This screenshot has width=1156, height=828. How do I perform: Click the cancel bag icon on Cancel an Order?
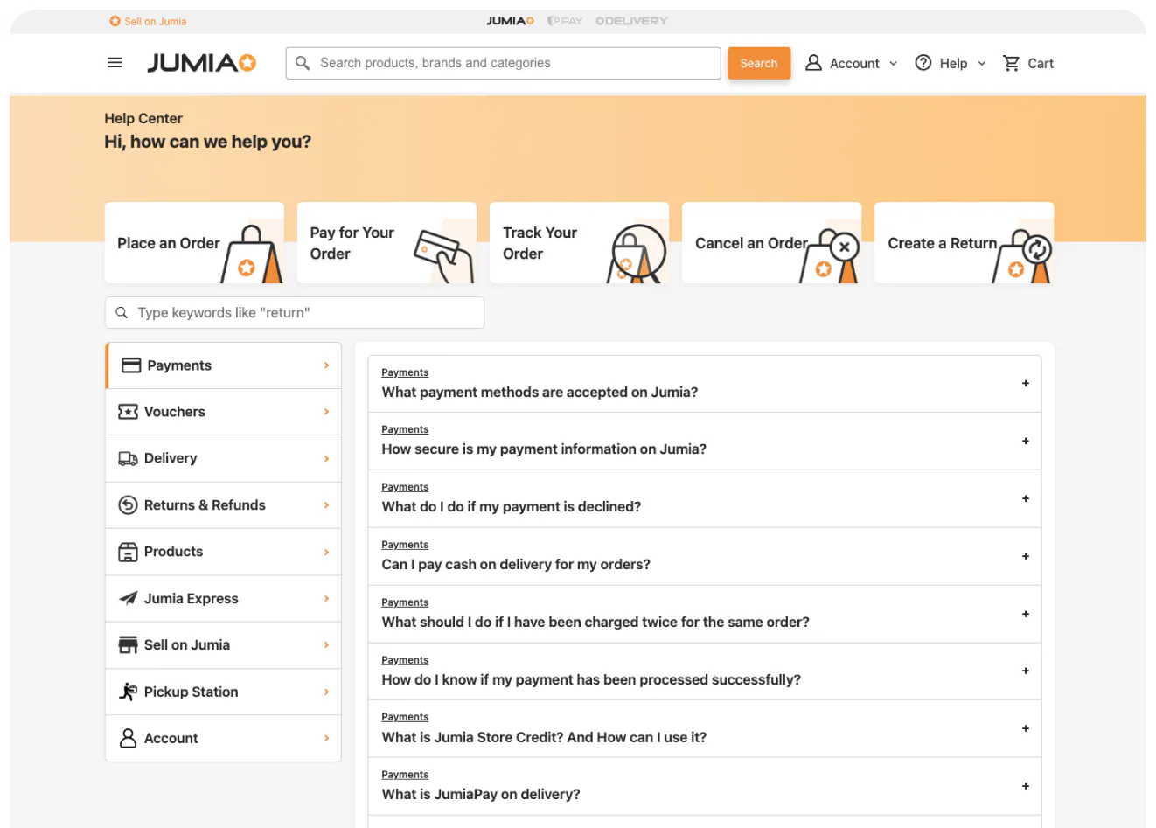pyautogui.click(x=830, y=255)
